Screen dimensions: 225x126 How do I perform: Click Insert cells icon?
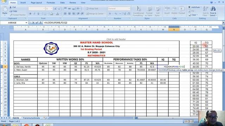tap(167, 9)
